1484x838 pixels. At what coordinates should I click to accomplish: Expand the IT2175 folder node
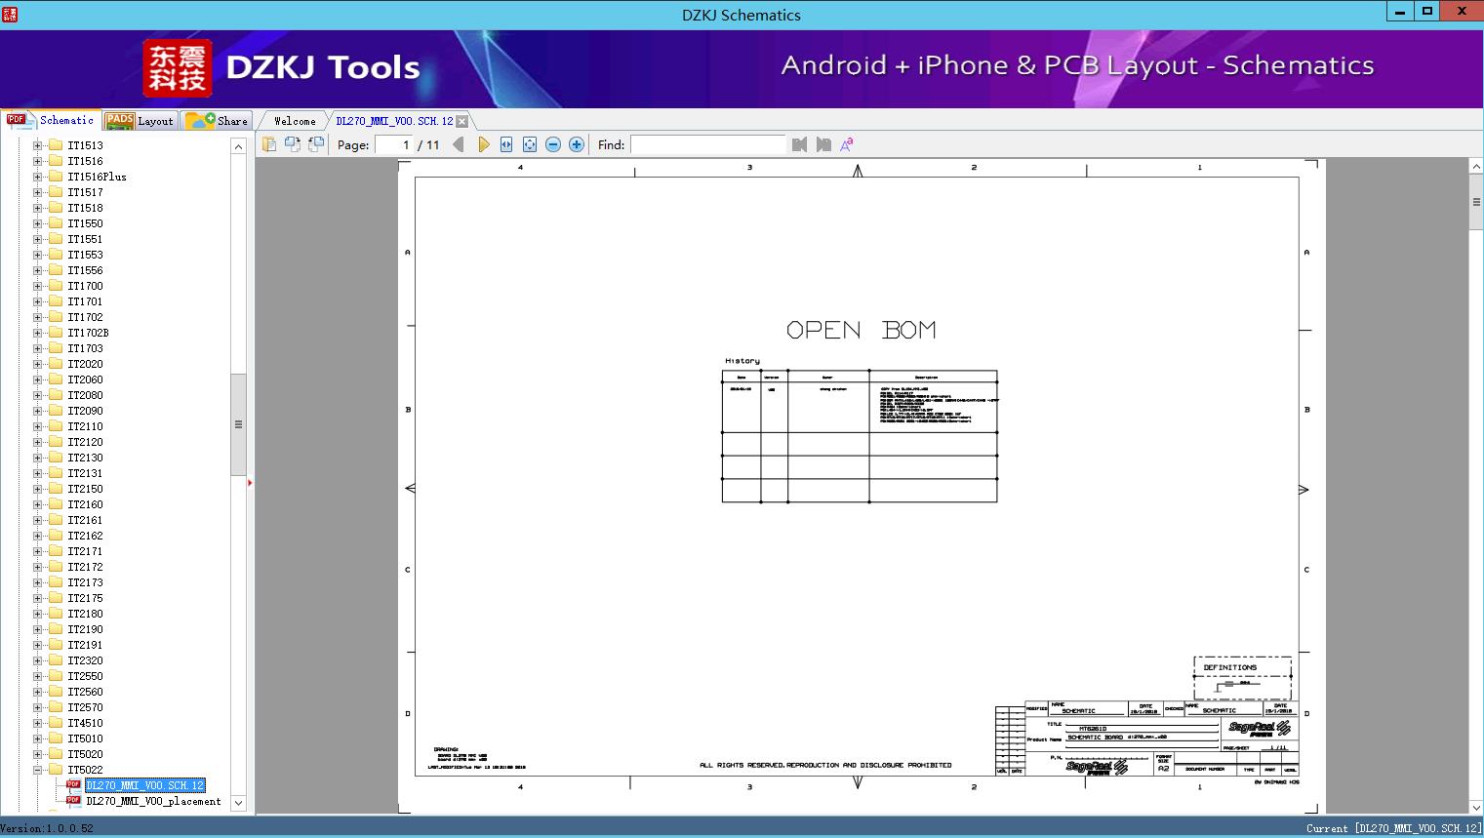(37, 598)
